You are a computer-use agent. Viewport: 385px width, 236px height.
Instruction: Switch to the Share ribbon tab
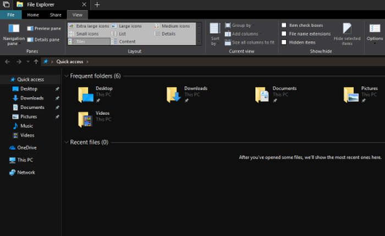pyautogui.click(x=56, y=15)
